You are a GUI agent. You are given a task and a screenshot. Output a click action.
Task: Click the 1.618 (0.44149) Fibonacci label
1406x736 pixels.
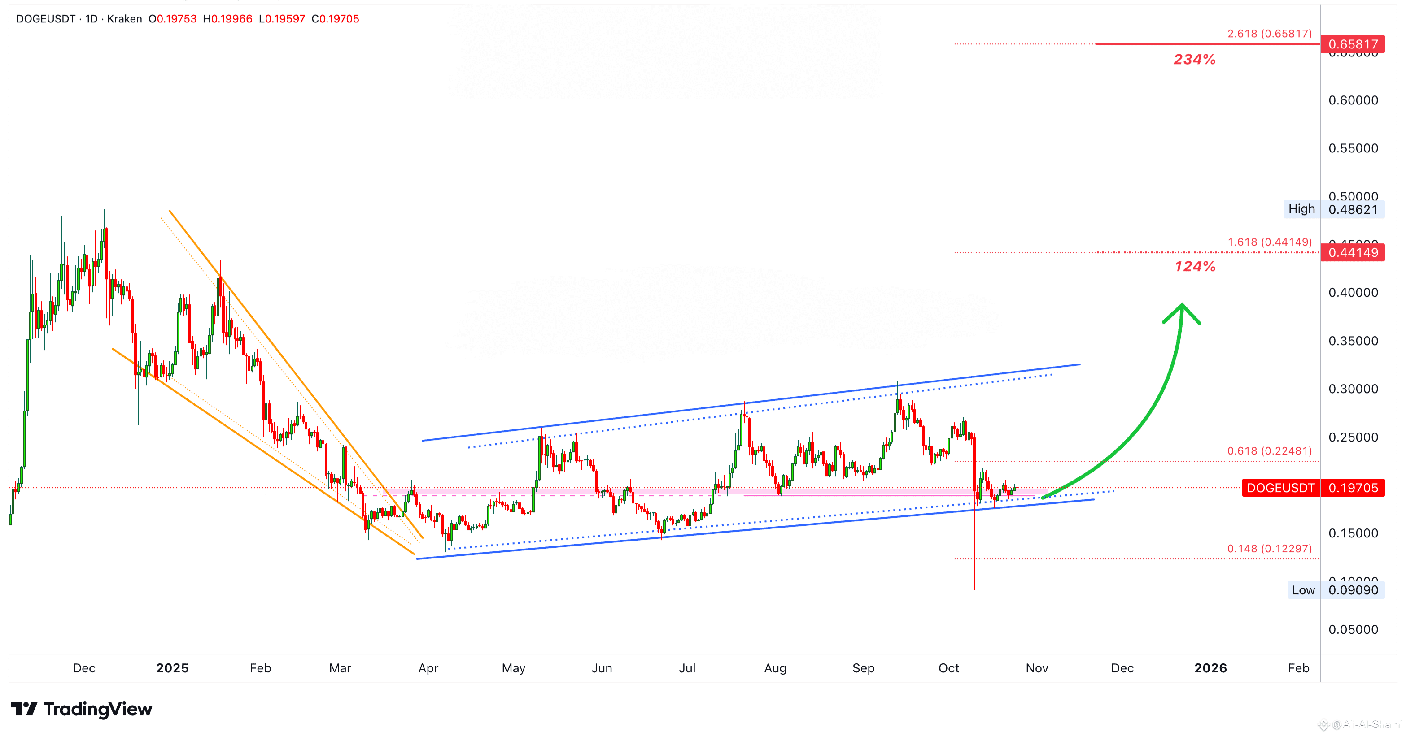pos(1269,242)
